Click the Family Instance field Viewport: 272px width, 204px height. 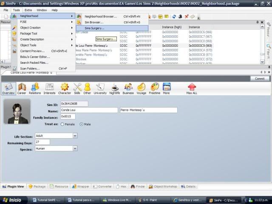tap(68, 116)
